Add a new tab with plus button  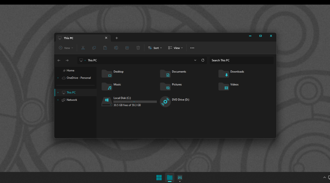(x=117, y=38)
